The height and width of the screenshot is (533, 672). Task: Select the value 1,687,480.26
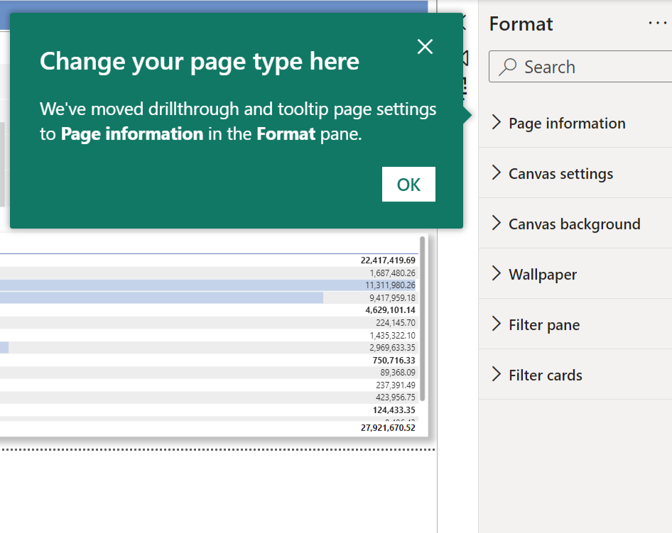click(393, 273)
